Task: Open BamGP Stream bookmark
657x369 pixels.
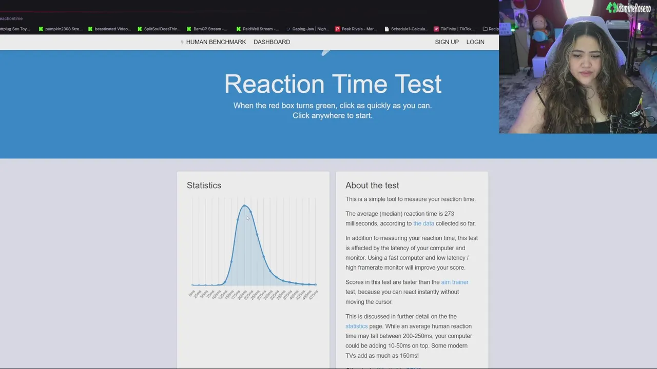Action: [207, 29]
